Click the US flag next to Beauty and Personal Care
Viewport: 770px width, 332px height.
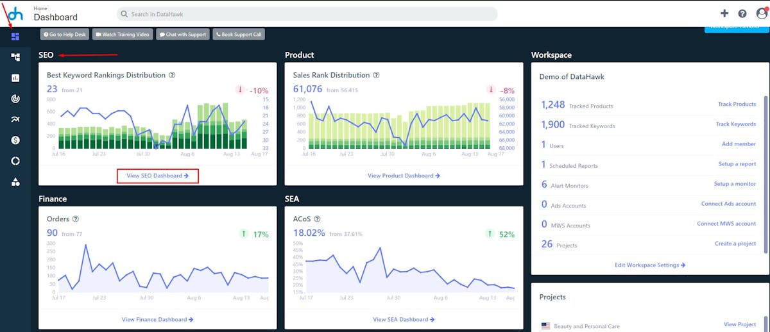(x=545, y=326)
